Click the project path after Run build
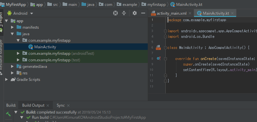 tap(98, 117)
